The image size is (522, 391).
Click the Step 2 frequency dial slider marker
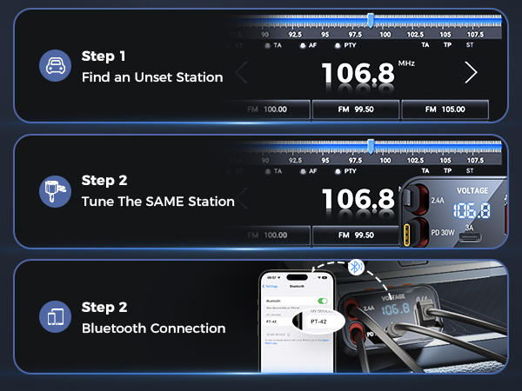click(x=371, y=145)
